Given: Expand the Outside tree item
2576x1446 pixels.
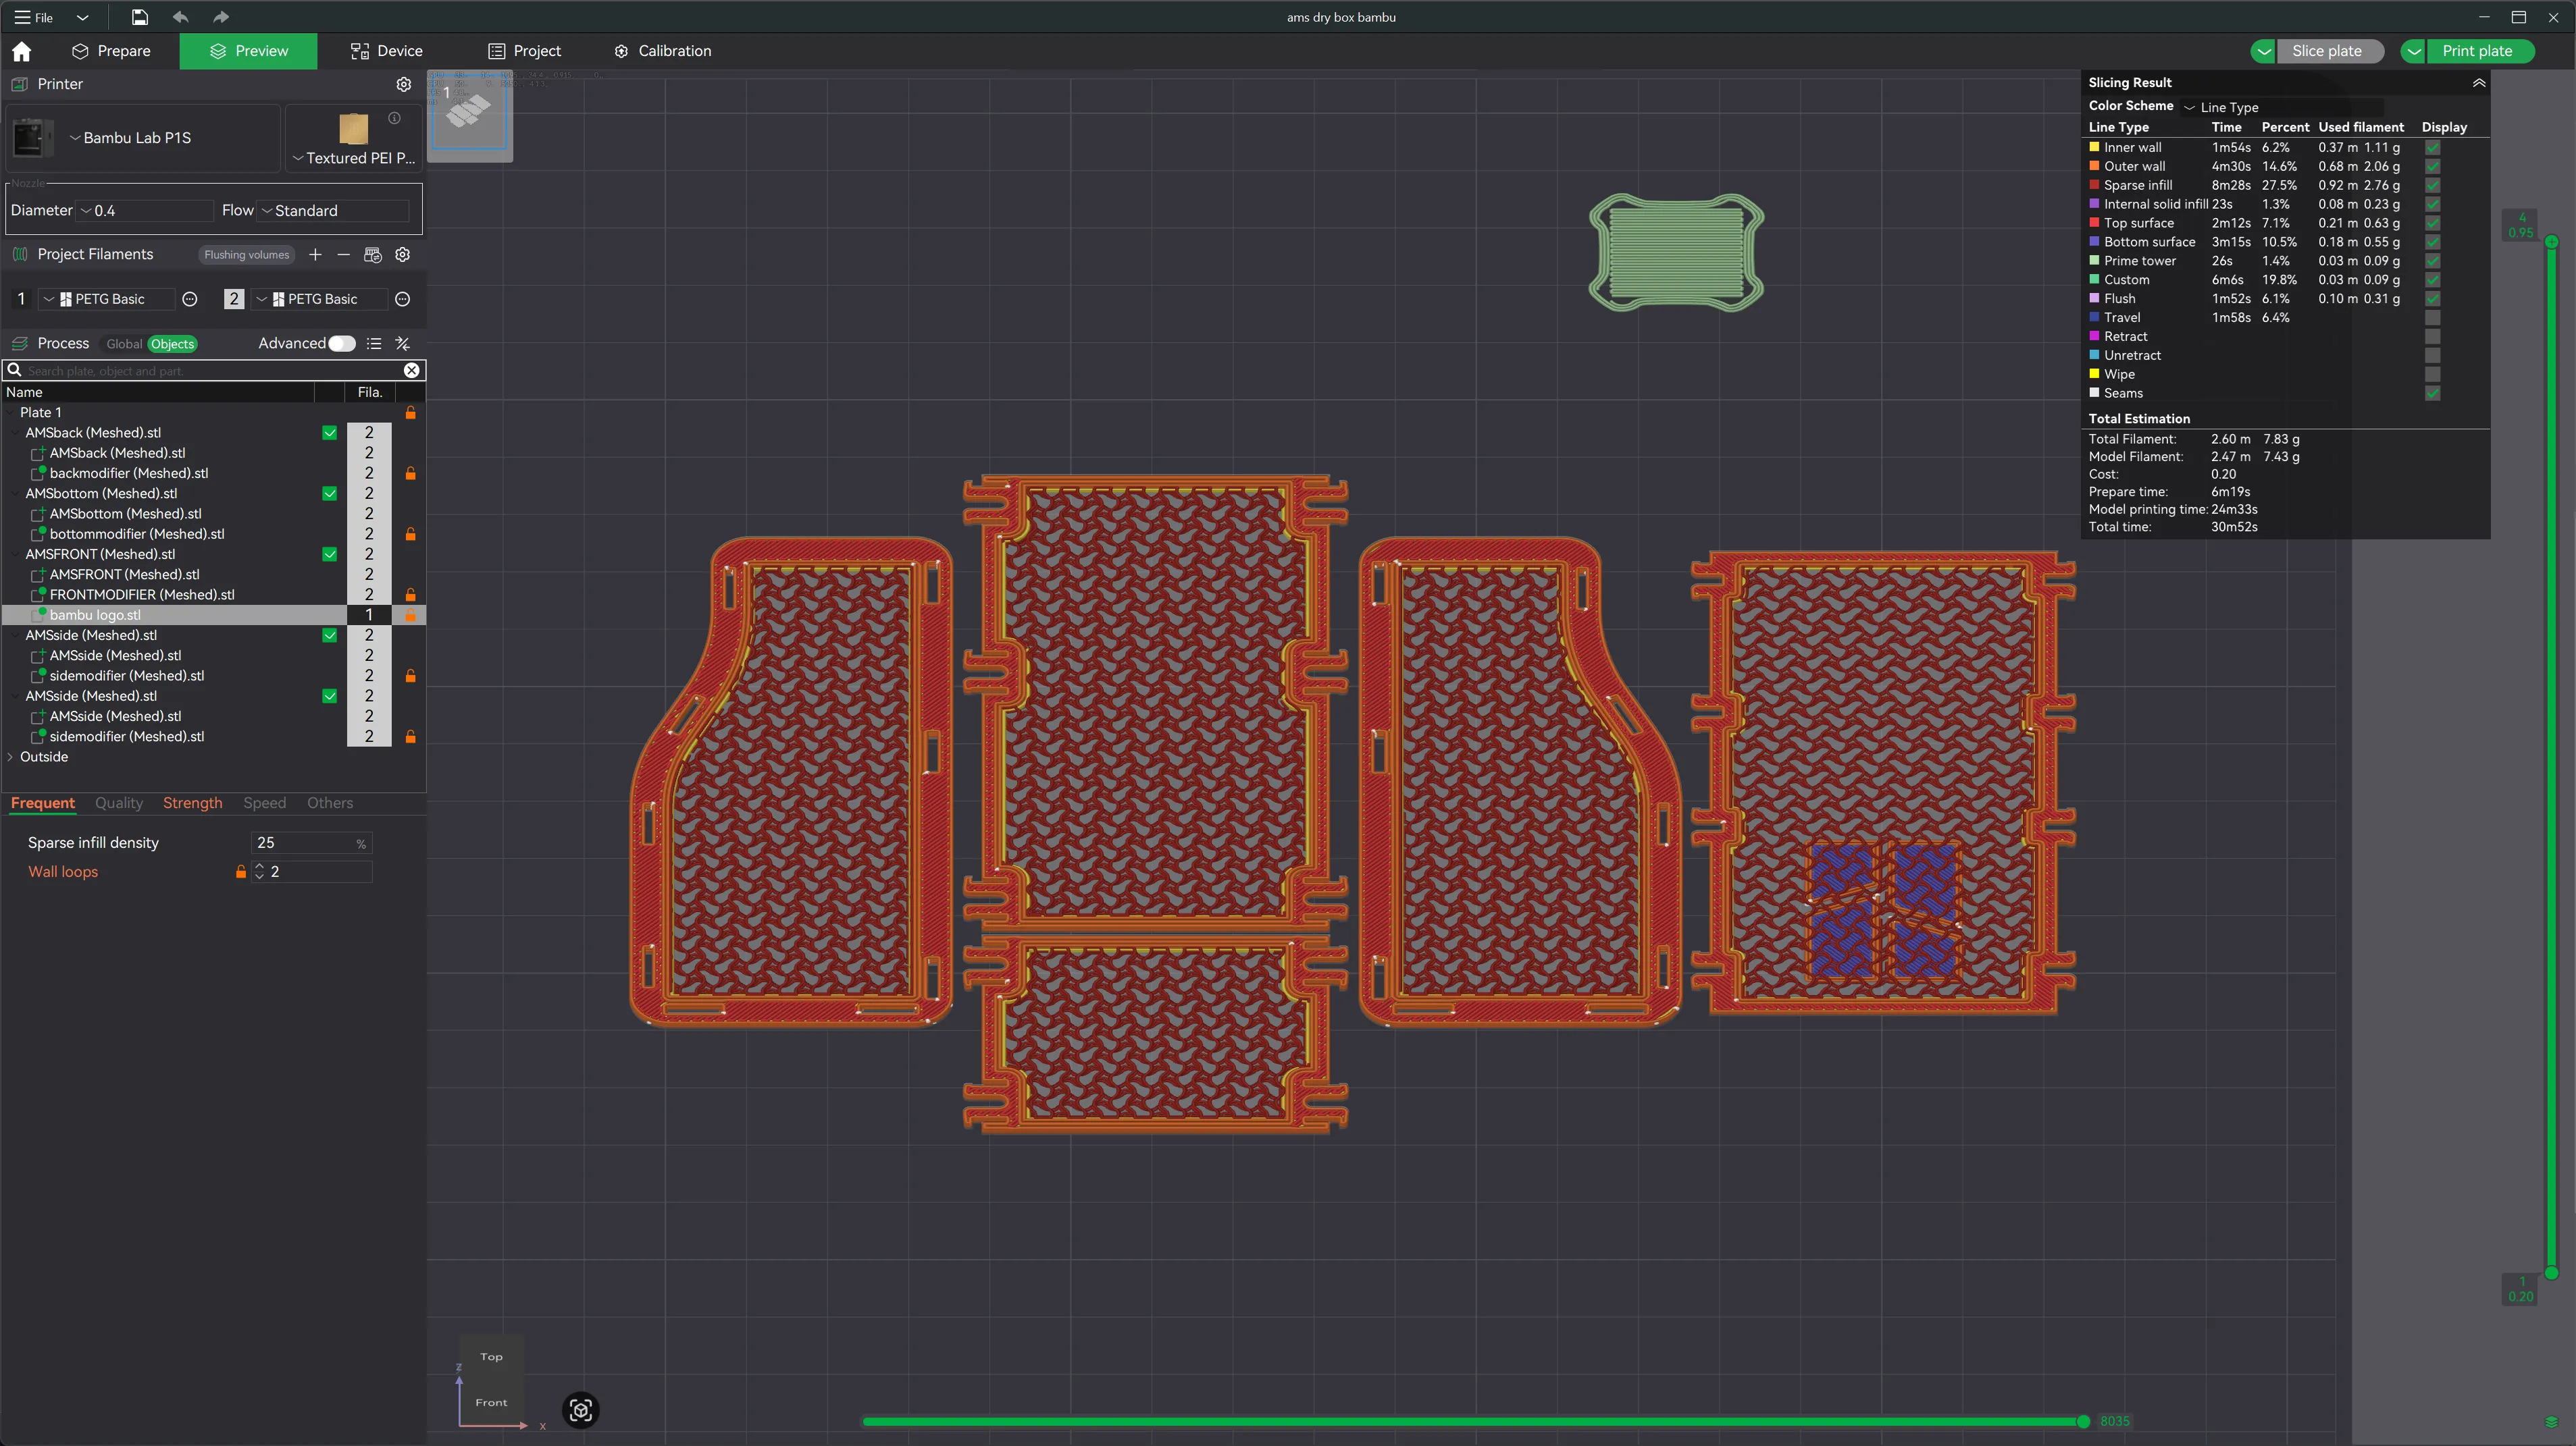Looking at the screenshot, I should click(11, 757).
